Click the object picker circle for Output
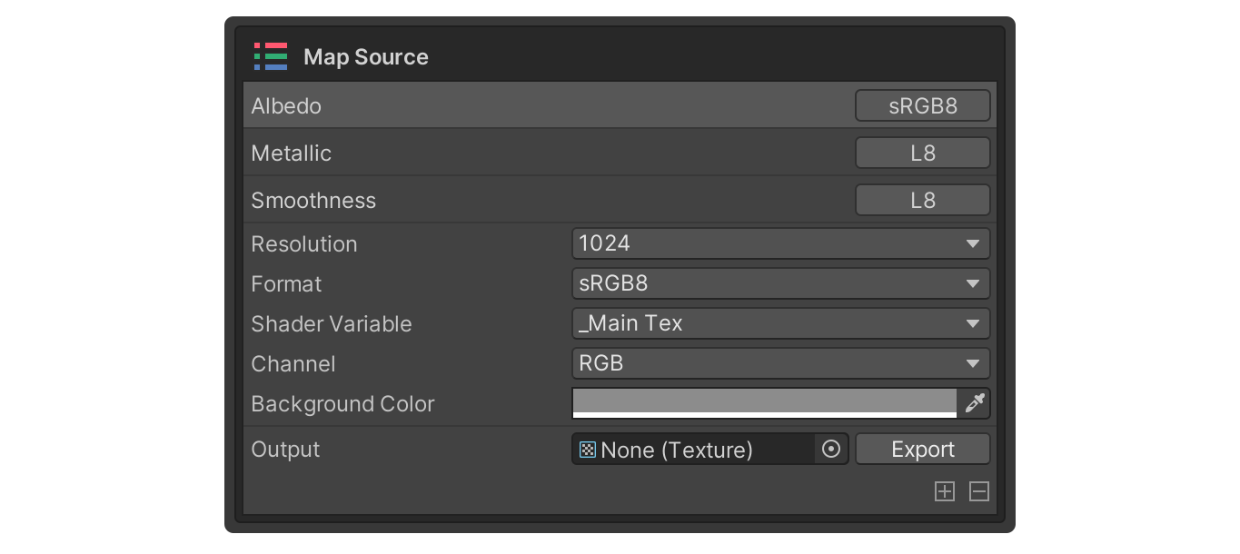 point(829,449)
